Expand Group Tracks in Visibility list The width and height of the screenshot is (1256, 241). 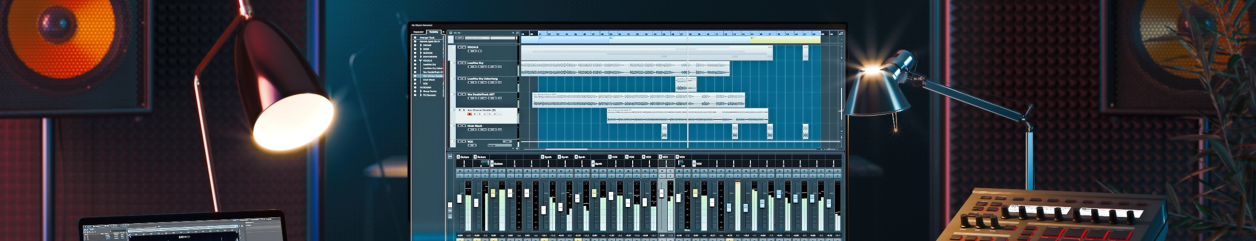click(421, 91)
